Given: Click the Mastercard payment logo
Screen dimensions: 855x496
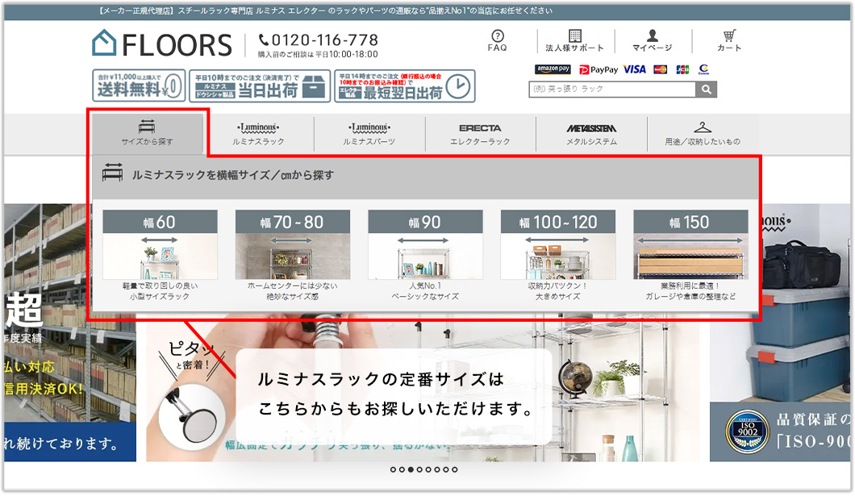Looking at the screenshot, I should click(x=661, y=69).
